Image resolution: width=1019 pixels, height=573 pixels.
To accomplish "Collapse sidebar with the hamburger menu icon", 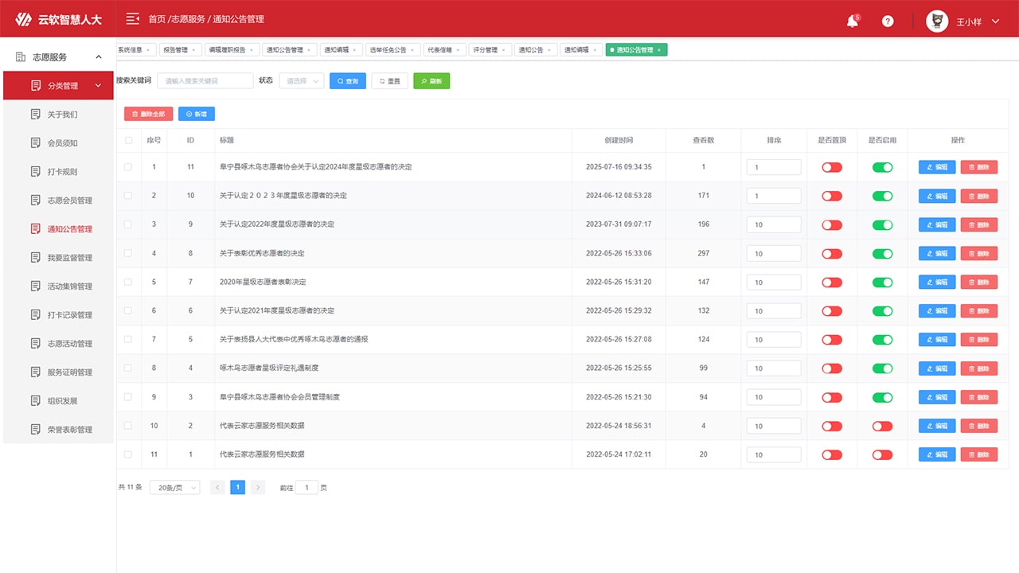I will 132,19.
